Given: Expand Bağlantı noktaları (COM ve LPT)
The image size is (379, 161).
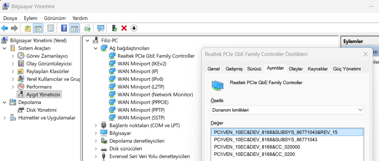Looking at the screenshot, I should (96, 126).
